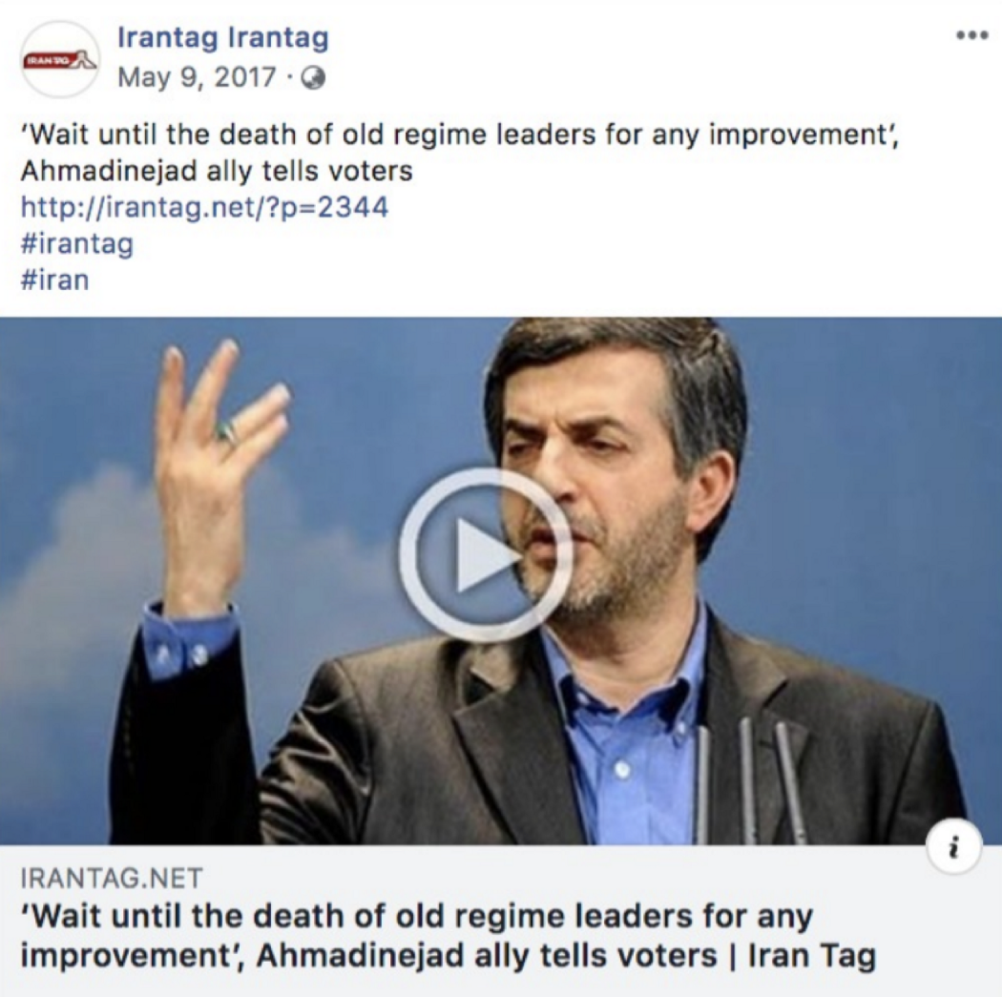Viewport: 1002px width, 997px height.
Task: Open the bold article headline under the image
Action: point(448,936)
